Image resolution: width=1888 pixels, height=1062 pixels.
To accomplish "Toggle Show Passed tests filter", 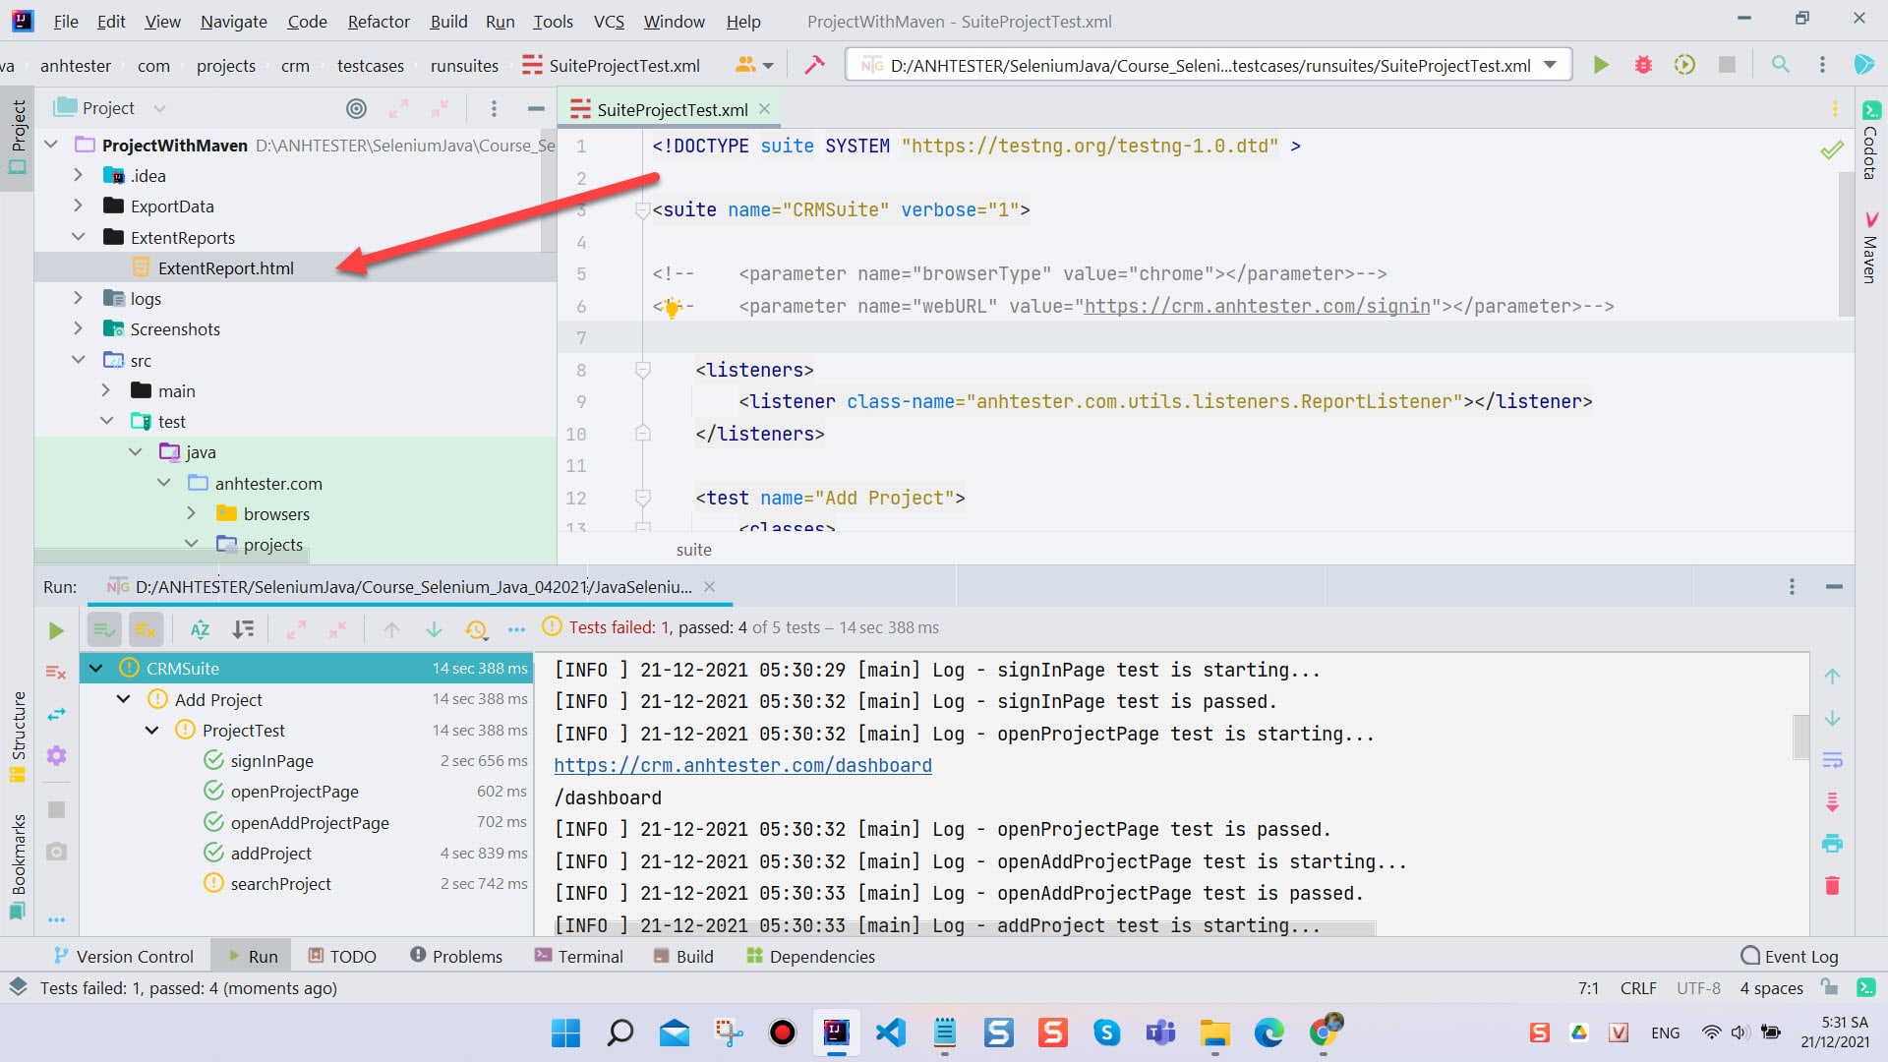I will click(104, 629).
